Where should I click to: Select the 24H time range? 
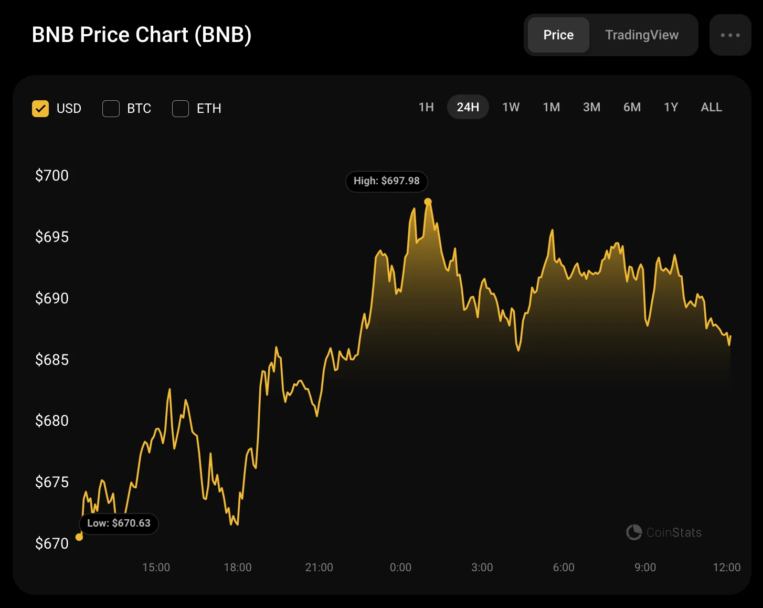pyautogui.click(x=468, y=107)
